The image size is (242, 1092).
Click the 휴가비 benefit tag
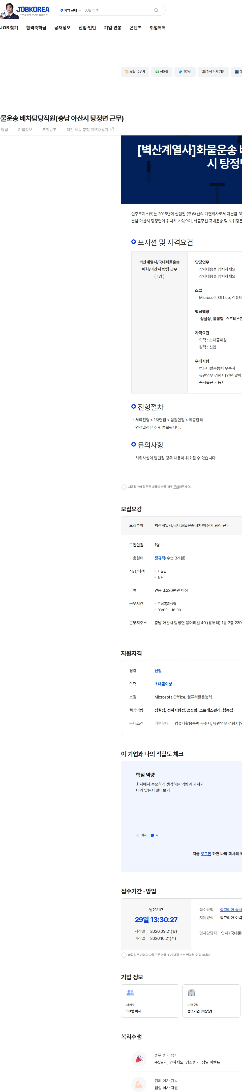tap(185, 72)
